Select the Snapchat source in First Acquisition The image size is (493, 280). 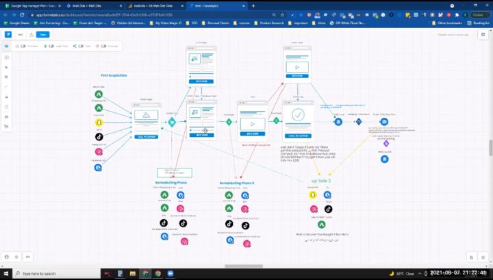click(99, 123)
